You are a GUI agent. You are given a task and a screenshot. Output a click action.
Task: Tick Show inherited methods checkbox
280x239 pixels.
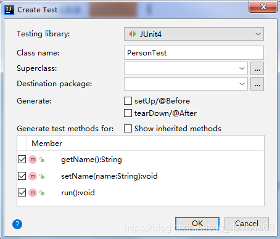128,129
